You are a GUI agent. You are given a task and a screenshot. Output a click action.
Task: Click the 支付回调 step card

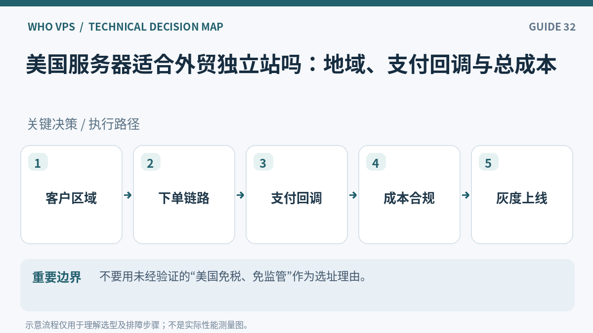point(296,194)
